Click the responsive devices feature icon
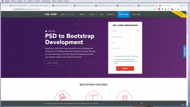 pyautogui.click(x=94, y=96)
